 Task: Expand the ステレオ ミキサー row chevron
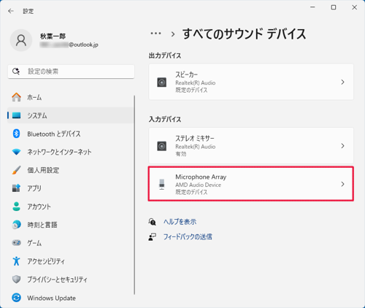pos(342,146)
